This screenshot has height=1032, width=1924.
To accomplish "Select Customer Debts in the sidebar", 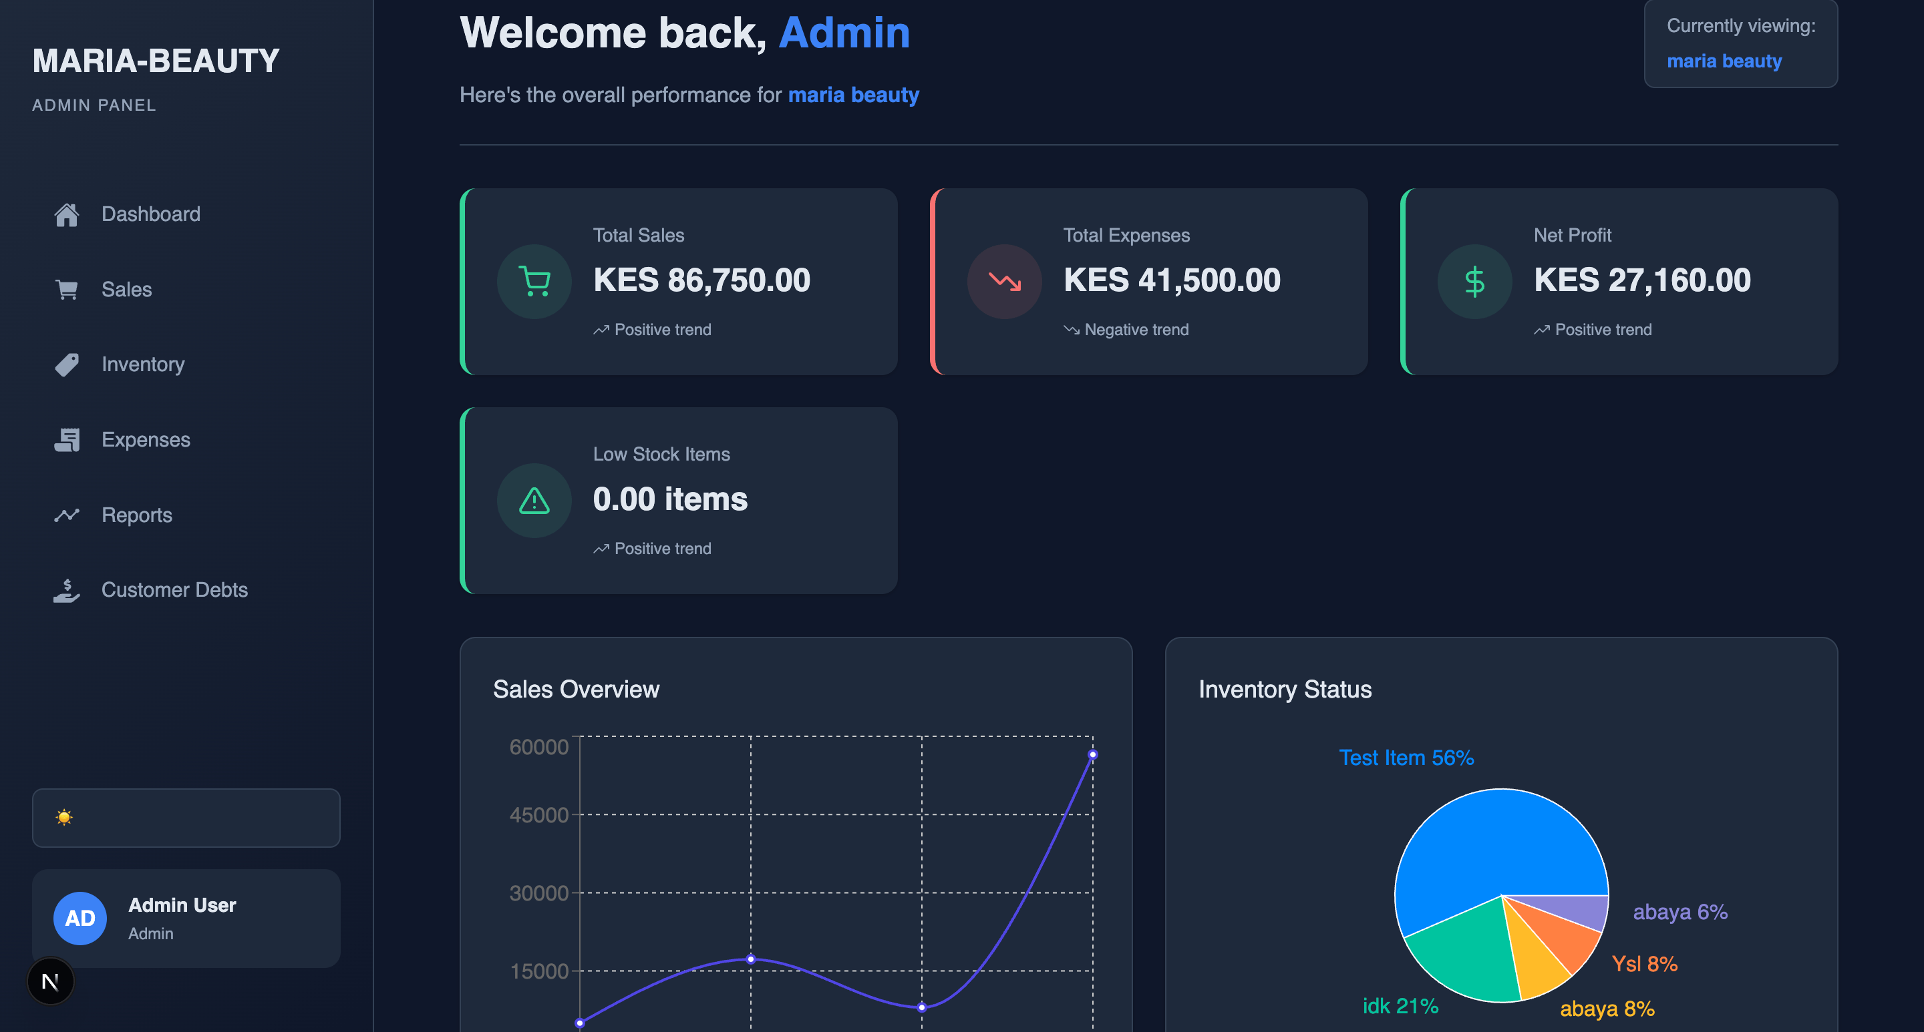I will click(x=186, y=590).
